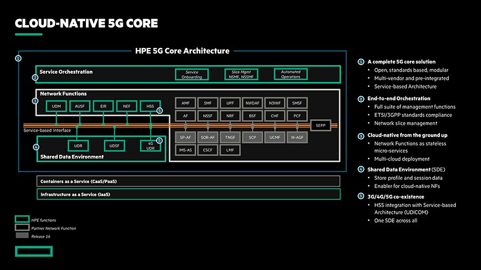Select the Containers as a Service bar
This screenshot has height=270, width=481.
[188, 181]
